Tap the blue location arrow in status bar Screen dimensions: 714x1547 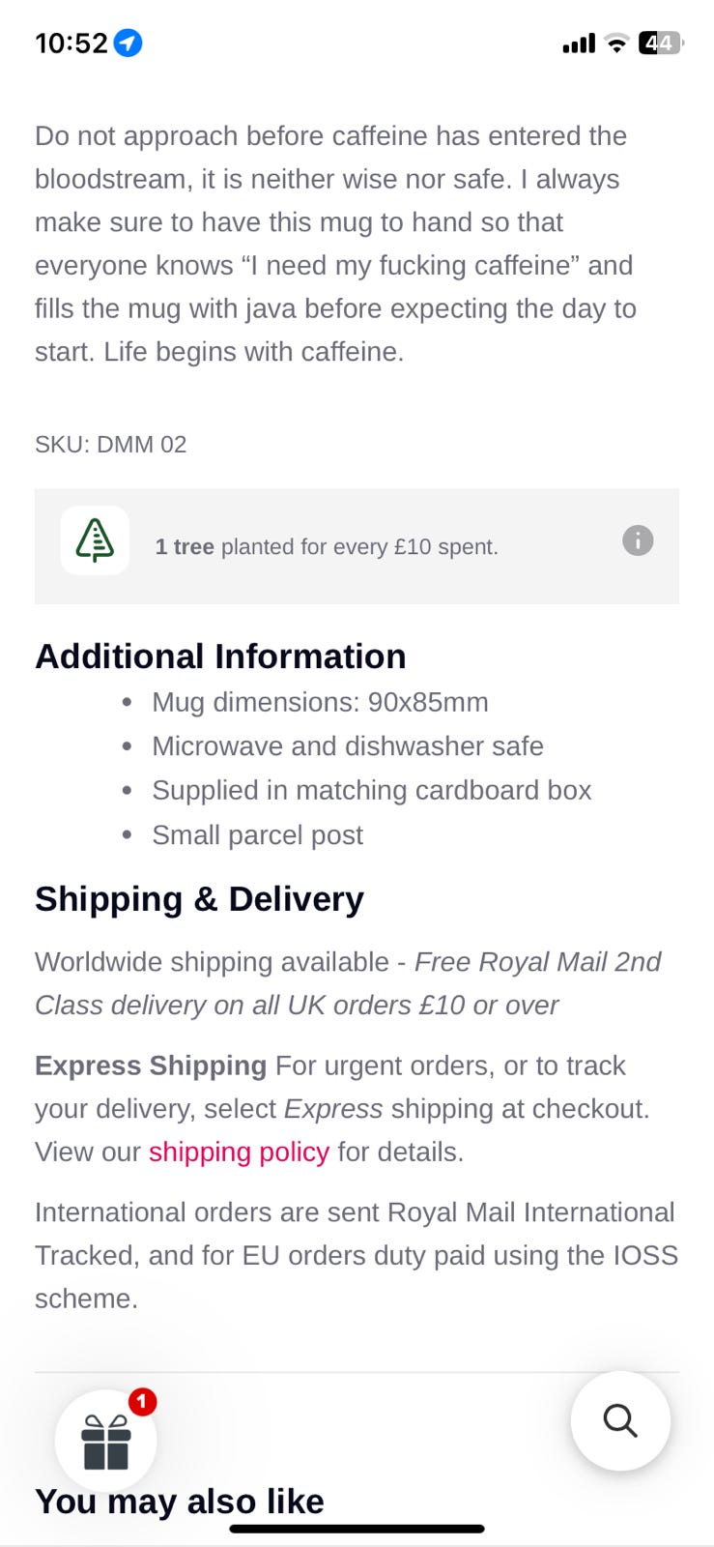click(129, 43)
